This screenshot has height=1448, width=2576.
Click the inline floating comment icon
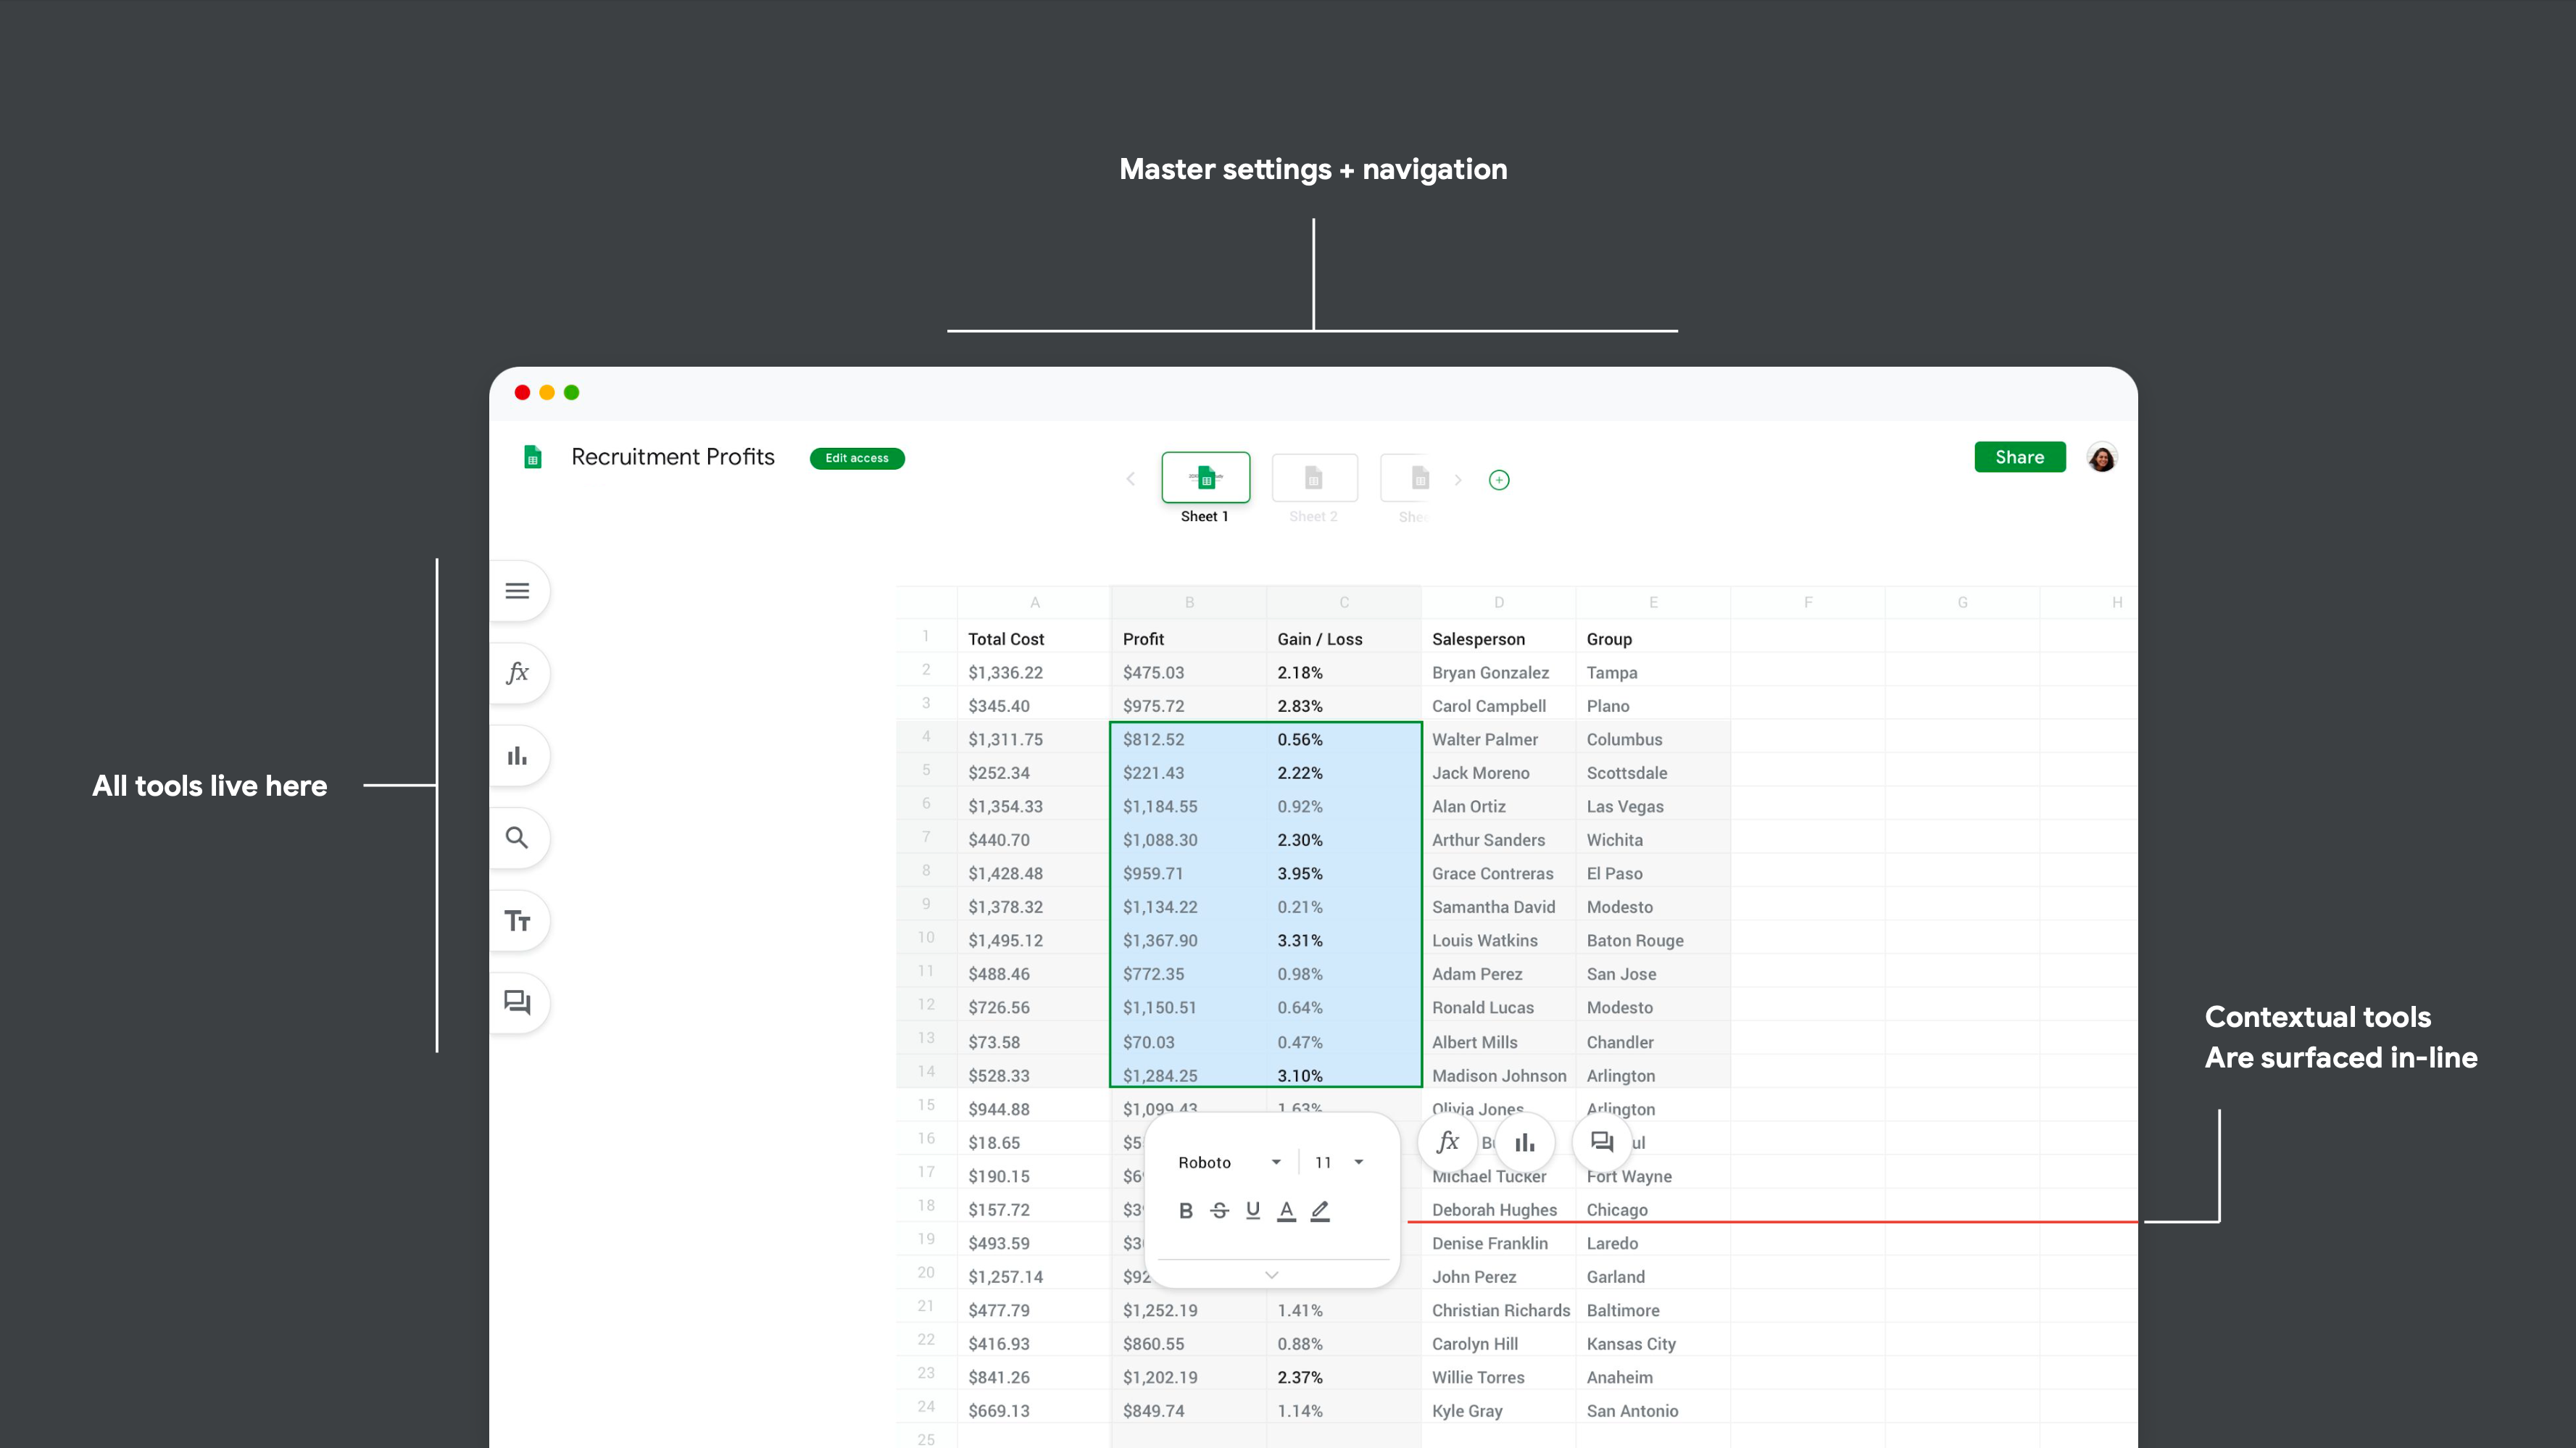coord(1602,1142)
